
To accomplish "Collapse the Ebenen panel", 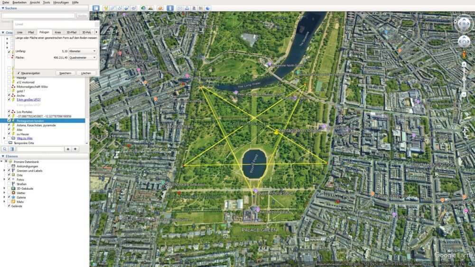I will coord(3,156).
